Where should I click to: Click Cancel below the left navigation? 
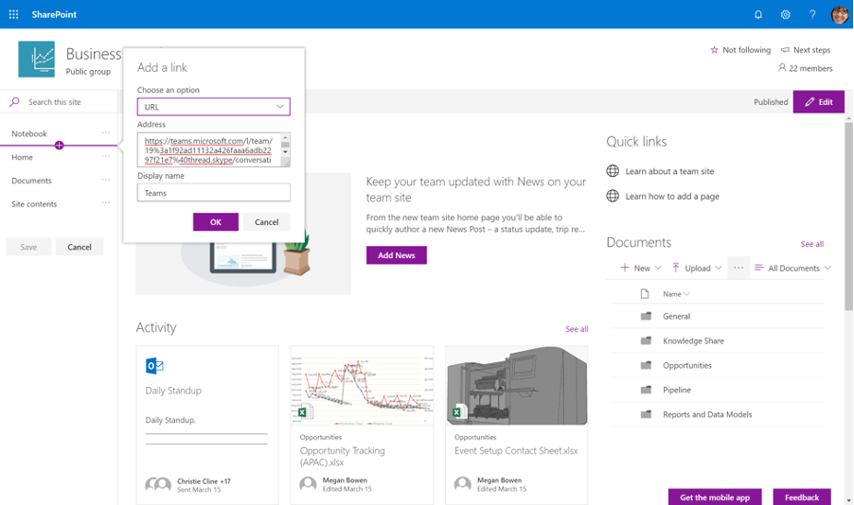point(80,247)
